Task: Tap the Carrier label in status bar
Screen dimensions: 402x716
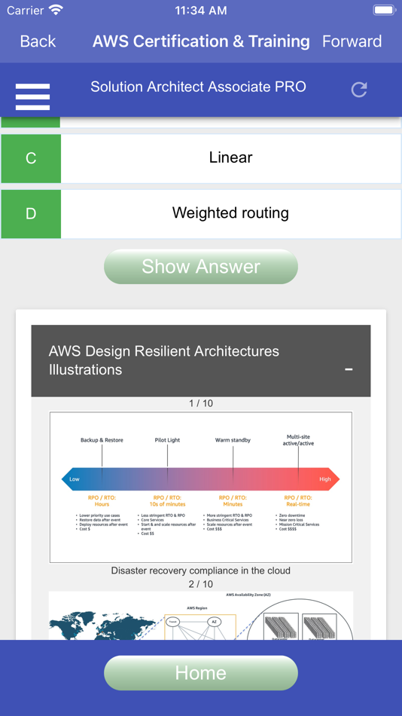Action: pyautogui.click(x=26, y=10)
